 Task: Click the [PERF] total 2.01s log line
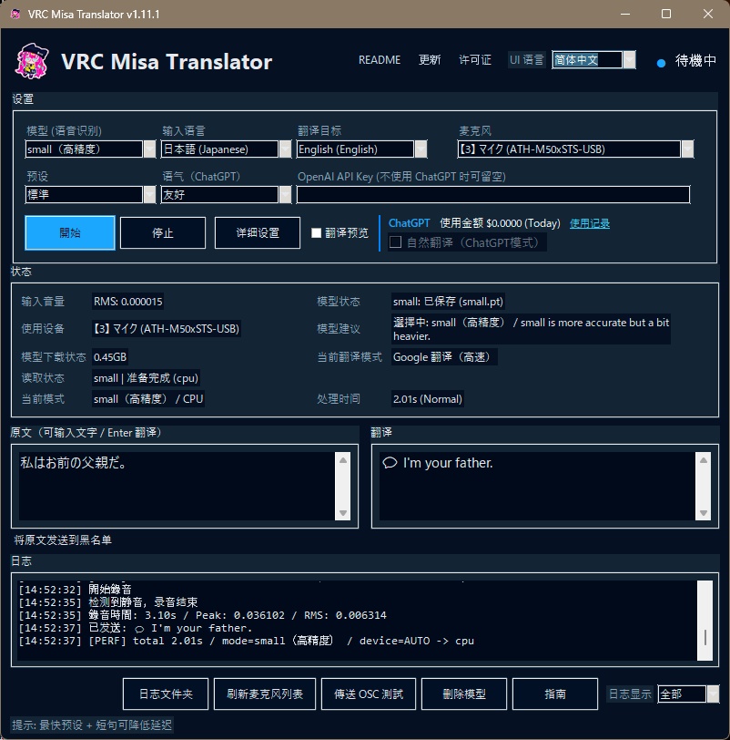(247, 641)
